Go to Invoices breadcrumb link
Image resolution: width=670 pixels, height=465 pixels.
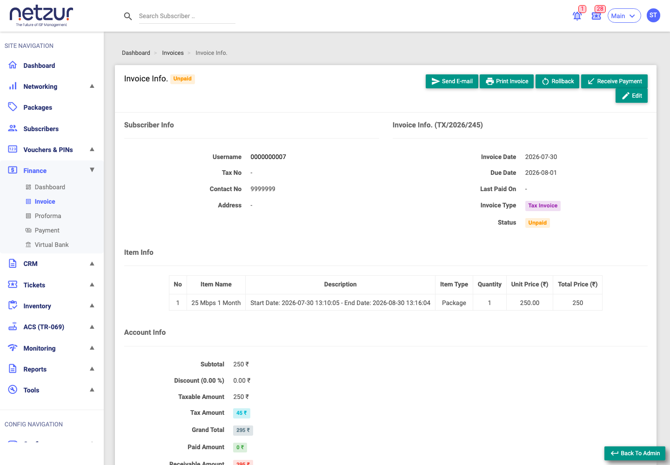173,53
